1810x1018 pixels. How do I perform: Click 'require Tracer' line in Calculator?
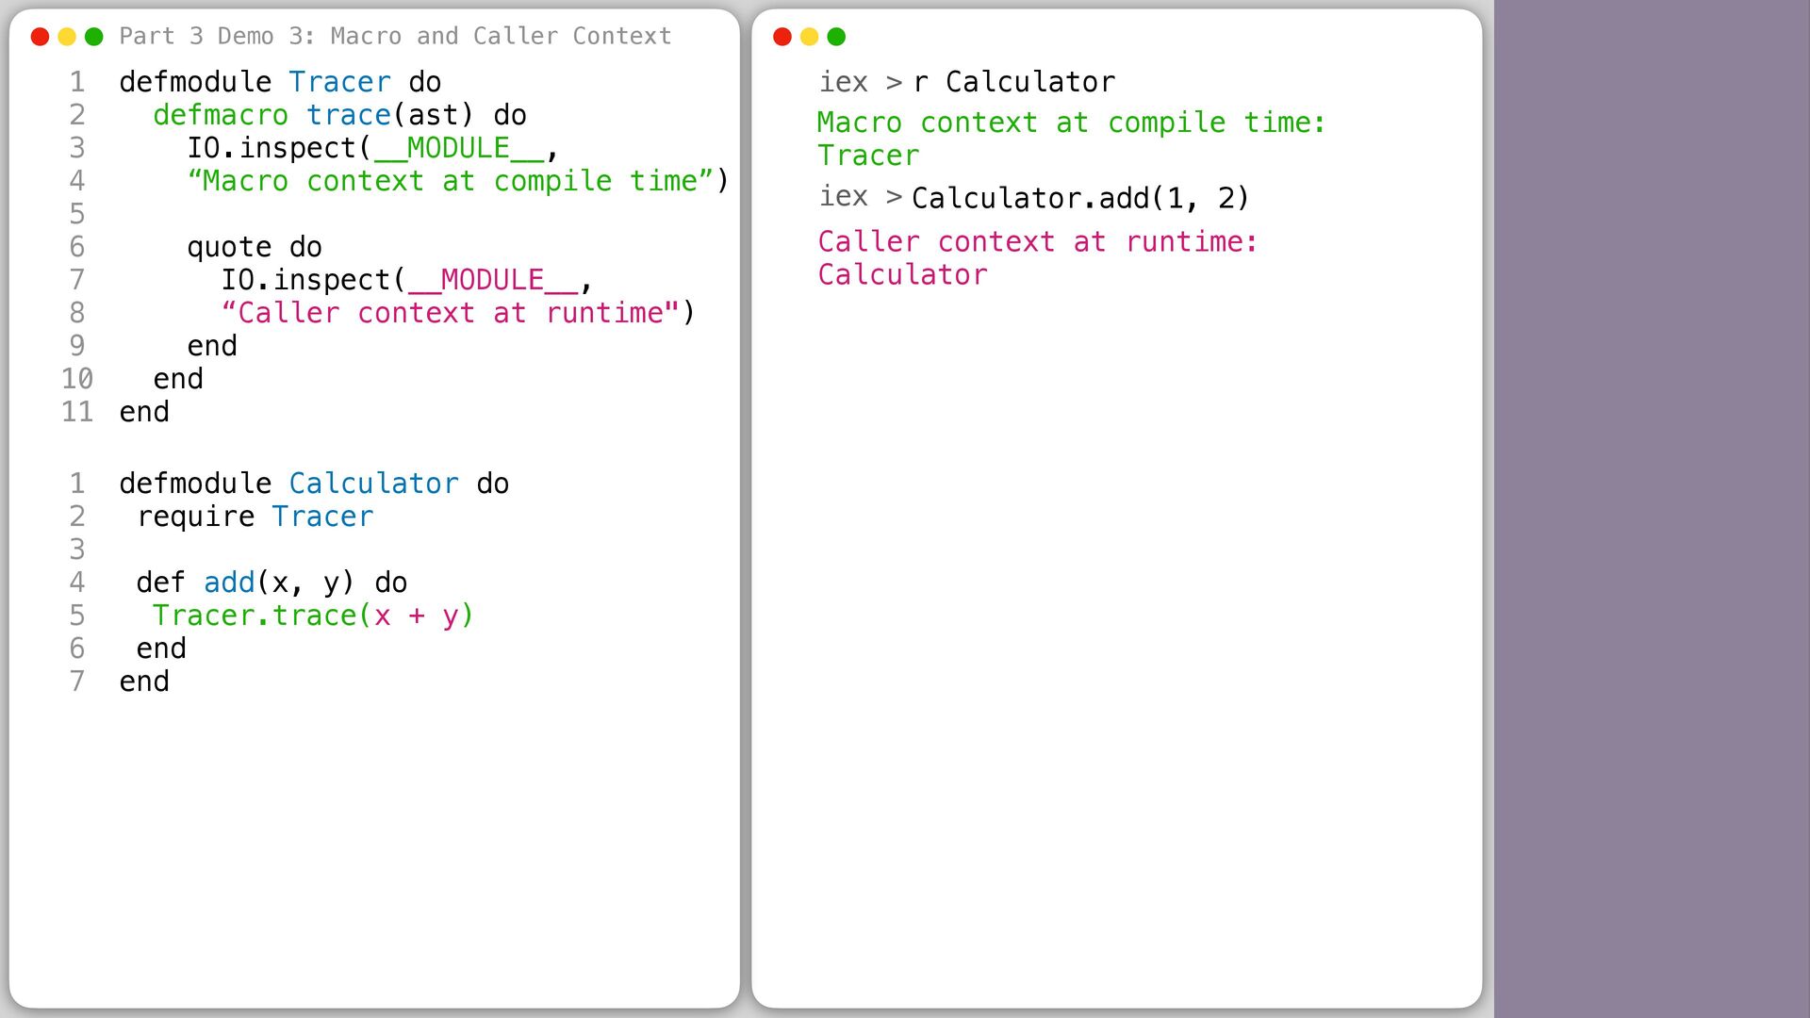click(x=255, y=517)
